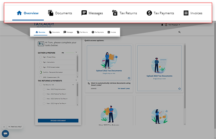Check the View - 2022 Federal Tax Return circle
216x139 pixels.
[44, 94]
